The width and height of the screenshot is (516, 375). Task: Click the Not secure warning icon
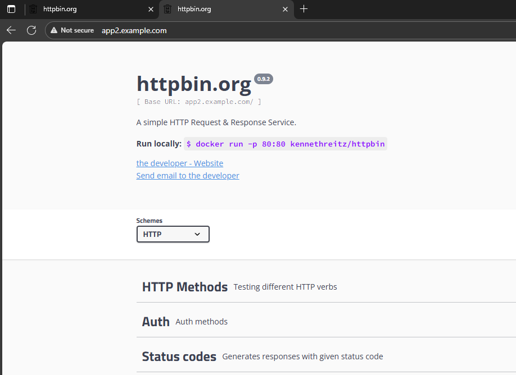click(x=54, y=30)
